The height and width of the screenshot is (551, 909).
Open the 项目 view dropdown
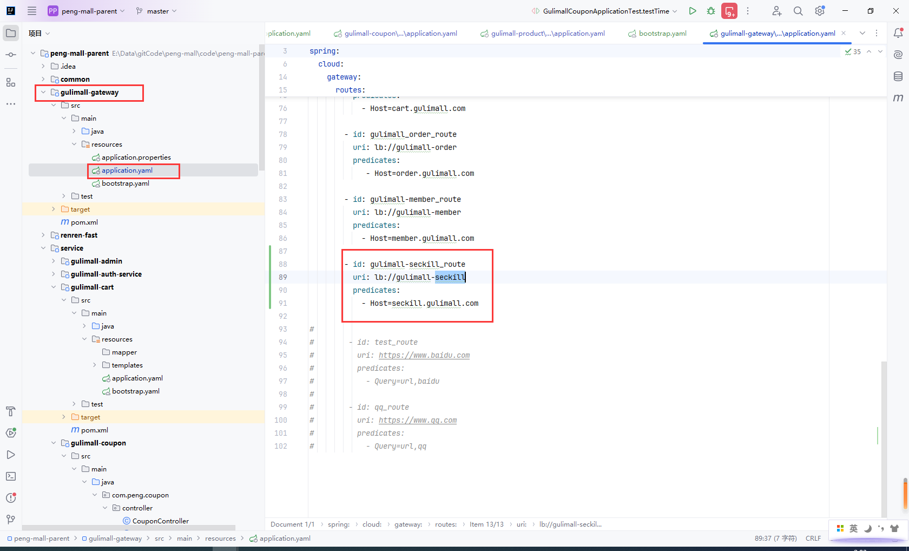click(39, 33)
